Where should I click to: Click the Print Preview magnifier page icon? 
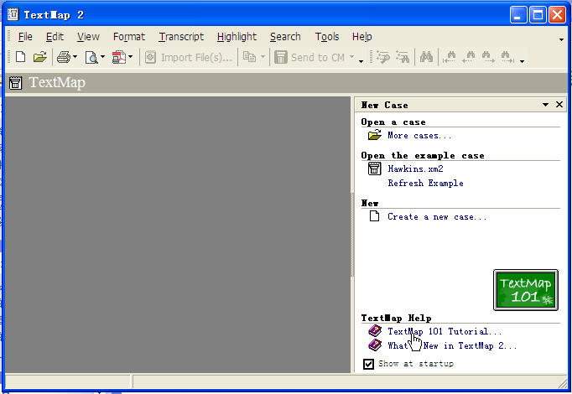pos(91,58)
